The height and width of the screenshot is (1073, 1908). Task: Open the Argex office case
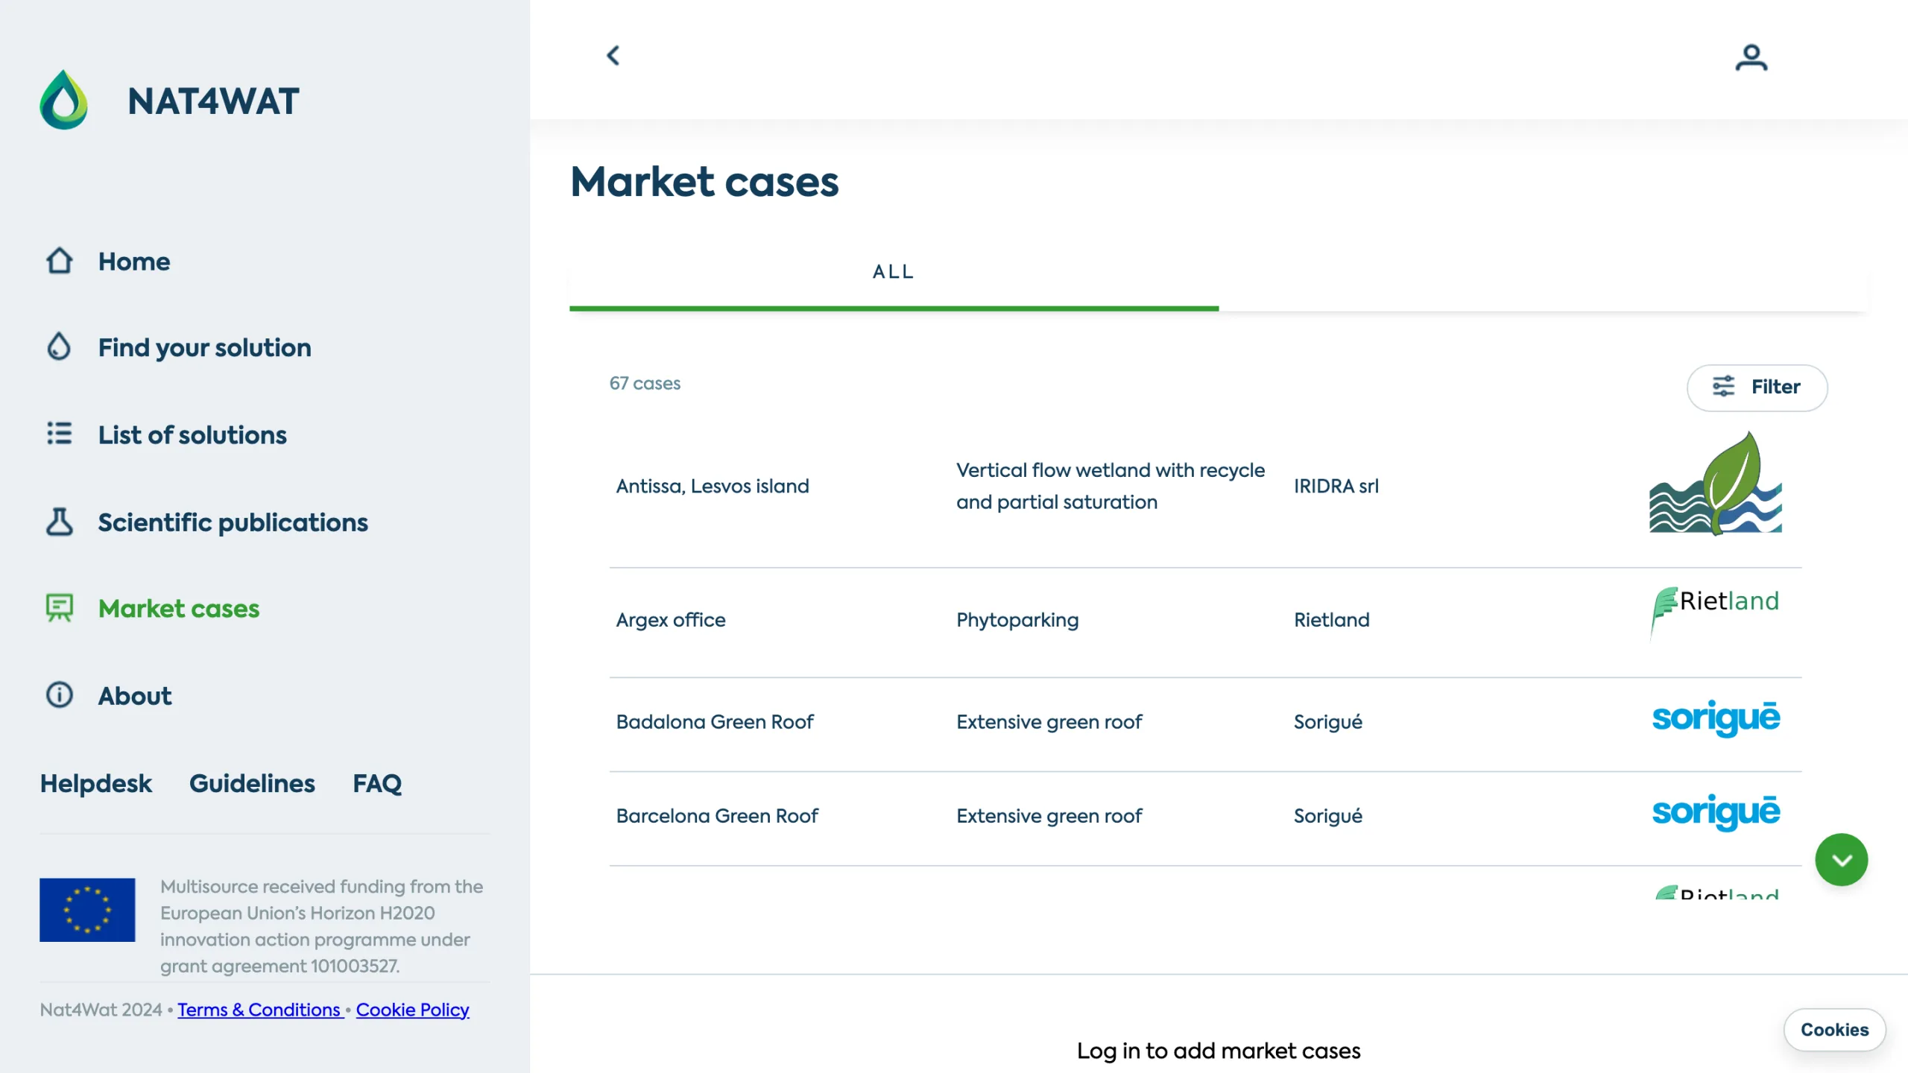(x=671, y=620)
